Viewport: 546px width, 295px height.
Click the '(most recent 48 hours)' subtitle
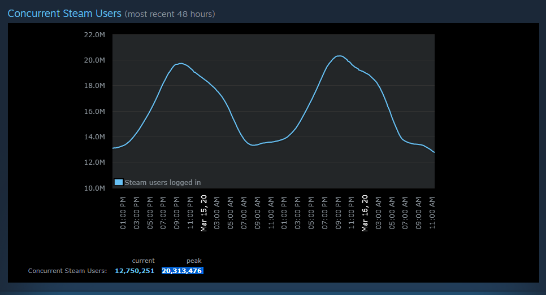[170, 14]
